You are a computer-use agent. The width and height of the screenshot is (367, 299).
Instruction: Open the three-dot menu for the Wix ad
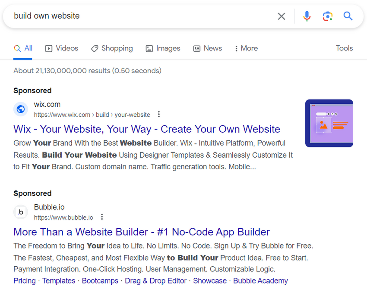159,114
